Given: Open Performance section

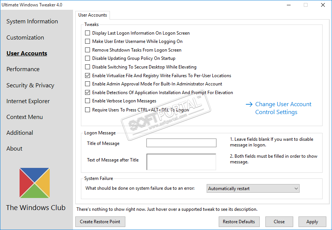Looking at the screenshot, I should point(23,69).
